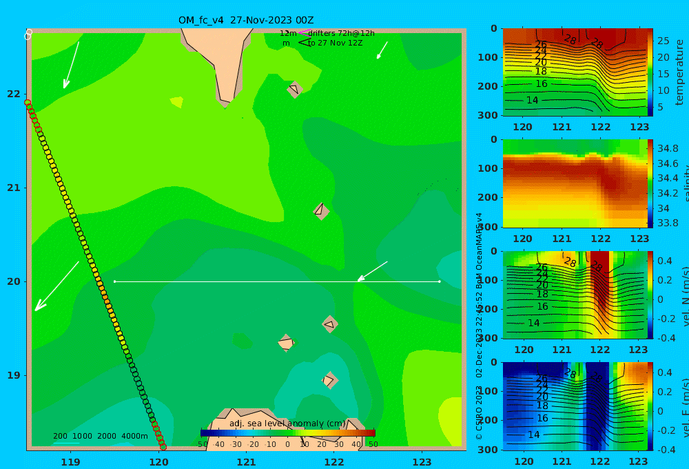Click the 'drifters 72h@12h' legend text
The height and width of the screenshot is (469, 689).
click(x=342, y=33)
